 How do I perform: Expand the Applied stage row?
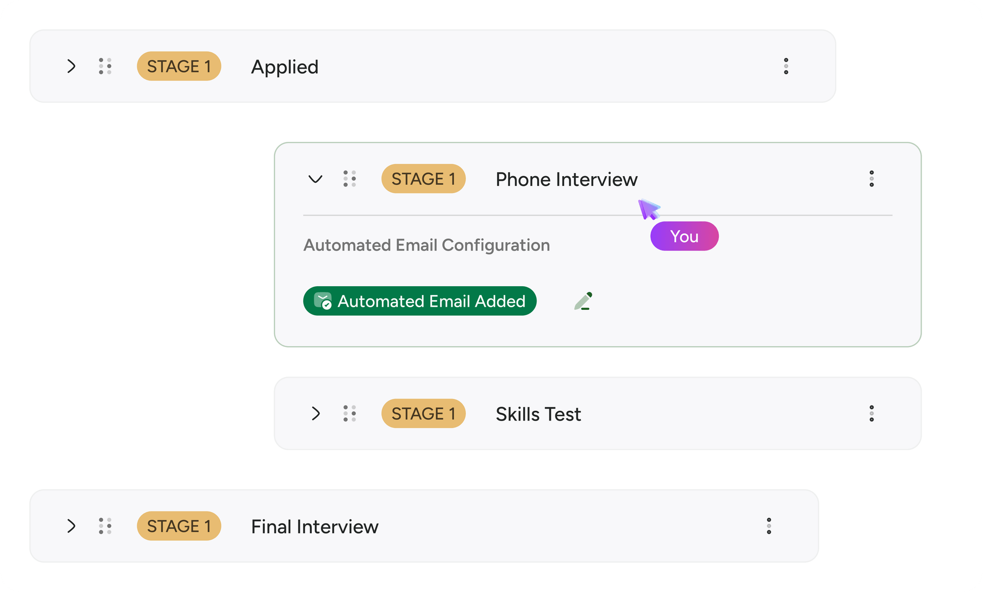71,66
